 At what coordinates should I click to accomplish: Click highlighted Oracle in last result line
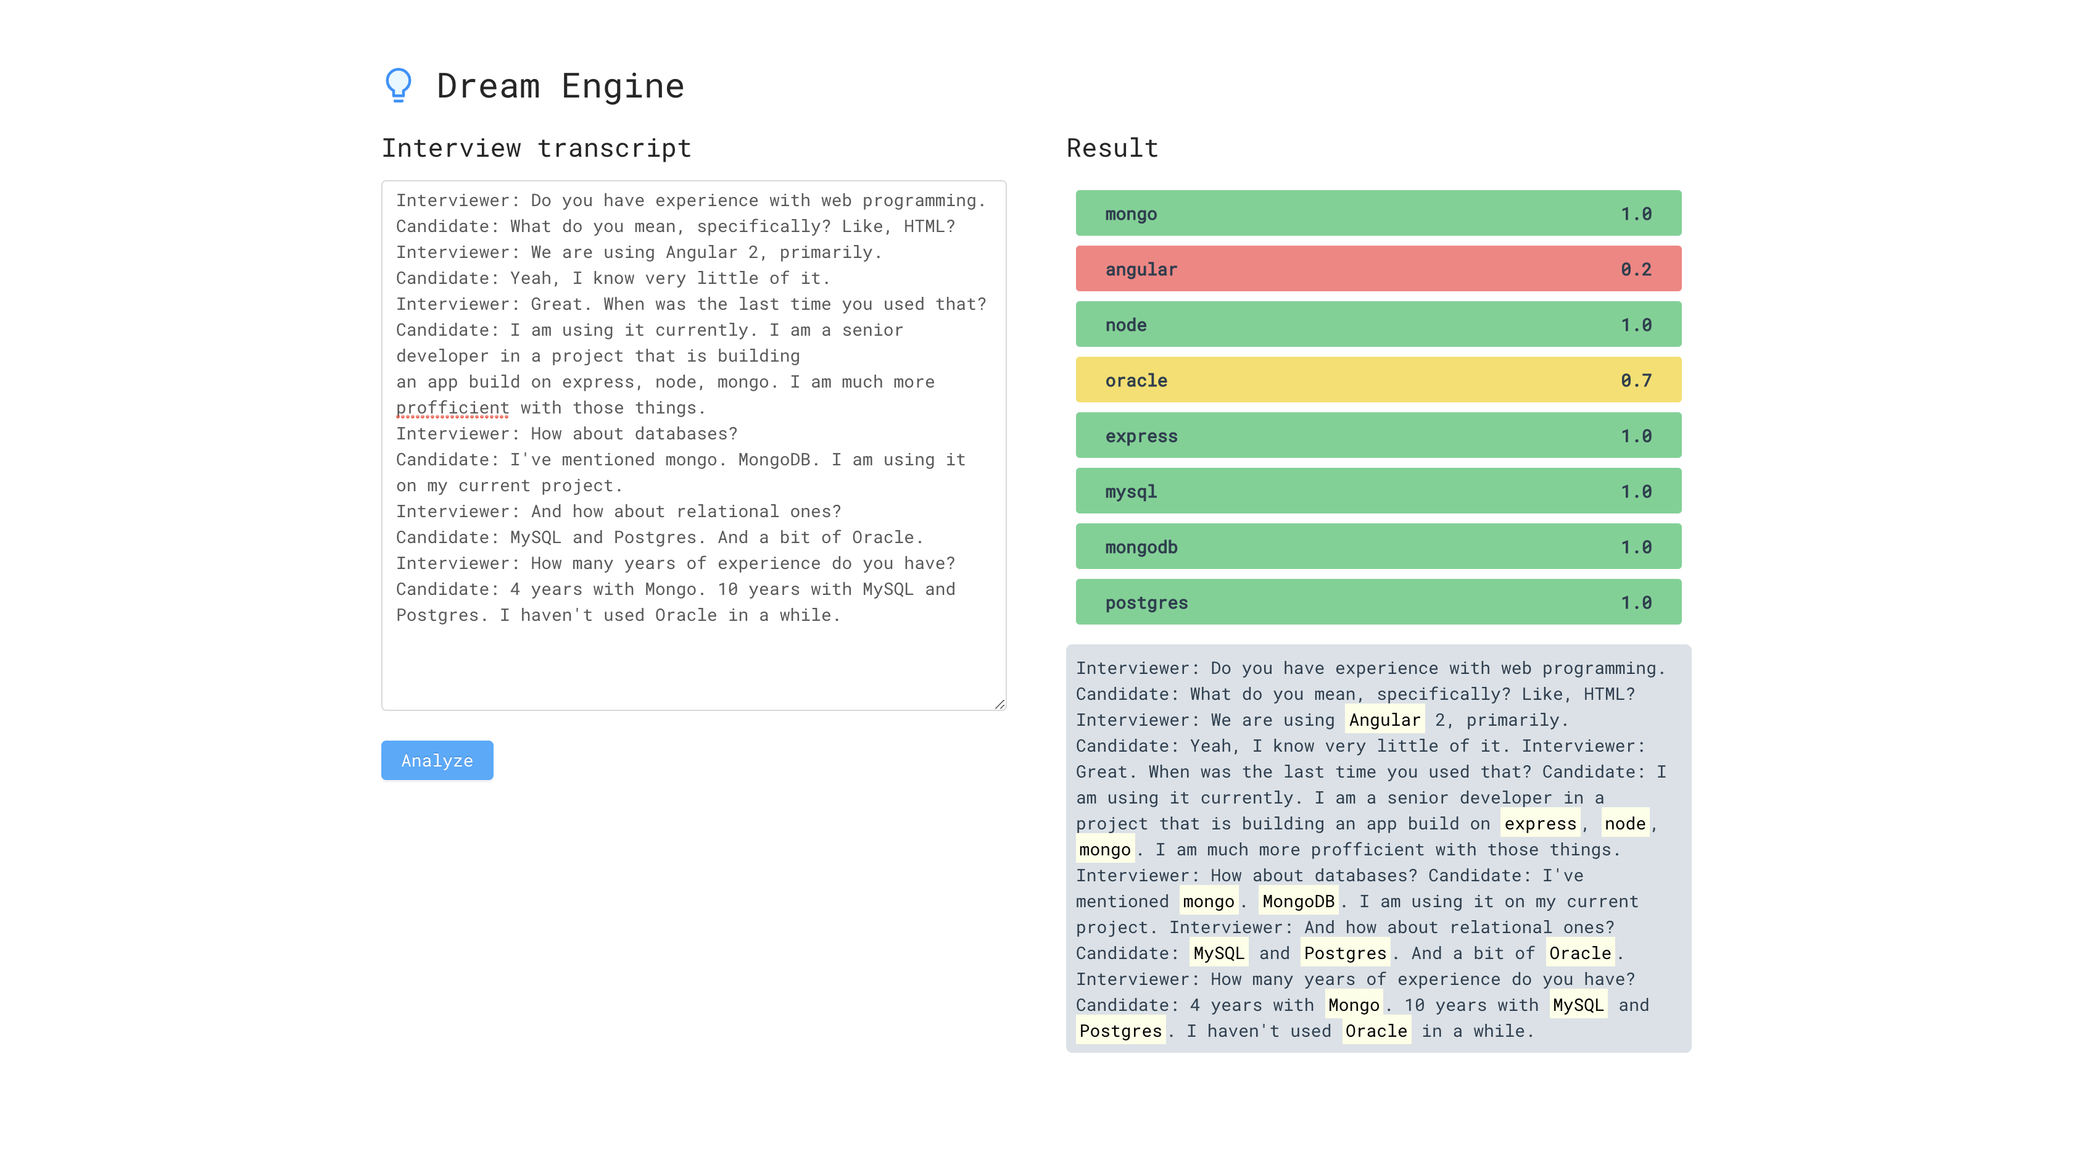pyautogui.click(x=1375, y=1031)
